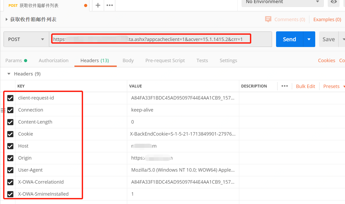Collapse the Headers (9) section

tap(9, 74)
